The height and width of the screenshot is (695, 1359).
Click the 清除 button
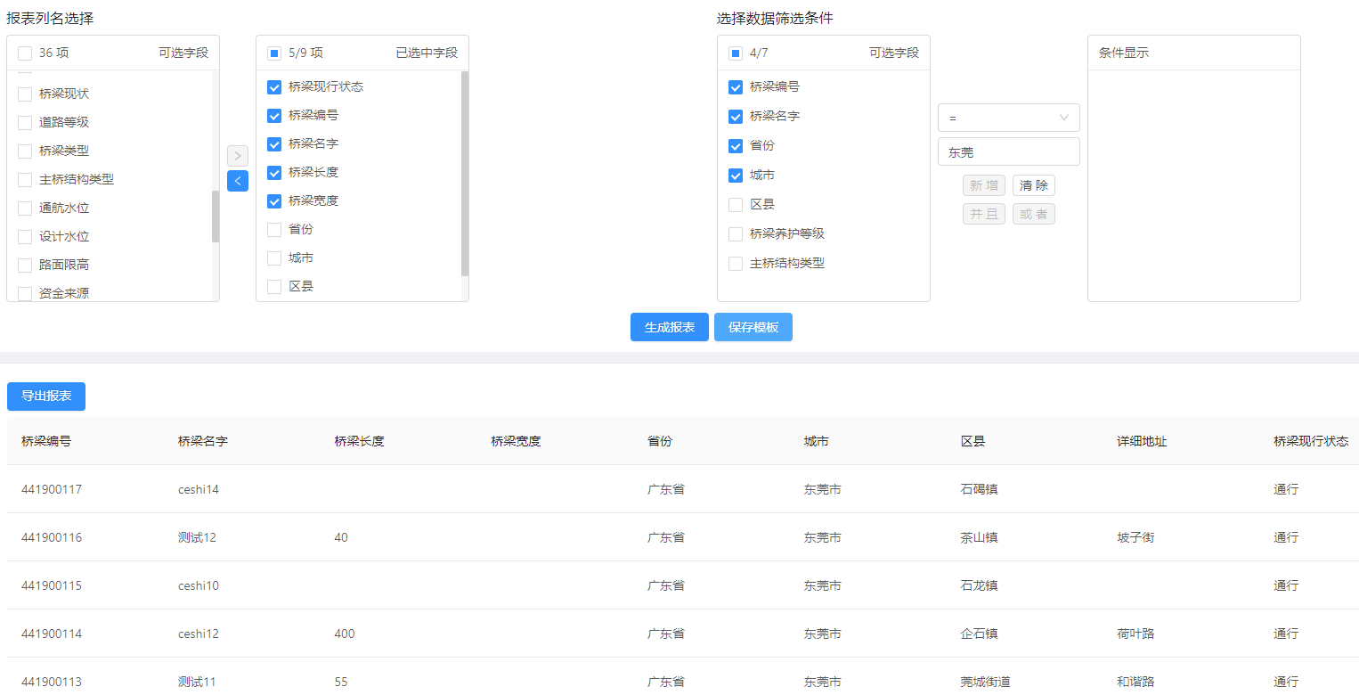click(x=1034, y=185)
